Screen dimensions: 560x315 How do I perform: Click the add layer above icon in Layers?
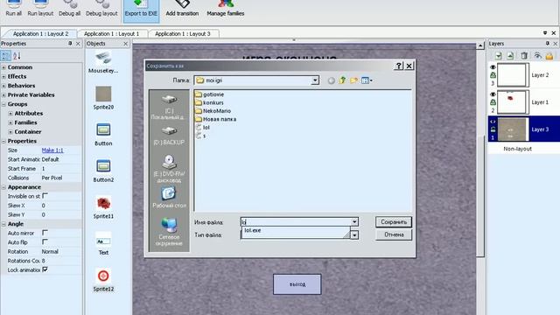point(510,55)
